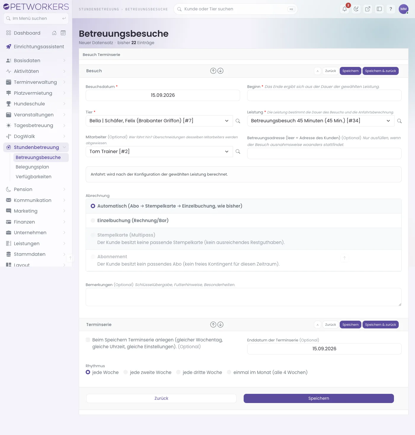Screen dimensions: 415x435
Task: Click Speichern & zurück in Besuch header
Action: point(381,71)
